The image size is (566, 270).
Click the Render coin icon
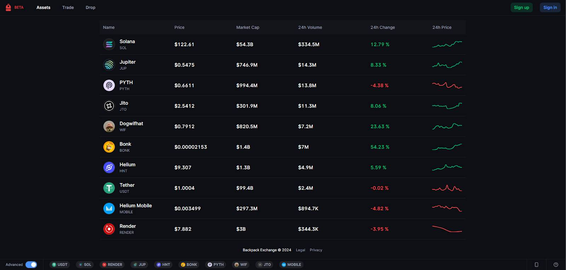pos(109,229)
